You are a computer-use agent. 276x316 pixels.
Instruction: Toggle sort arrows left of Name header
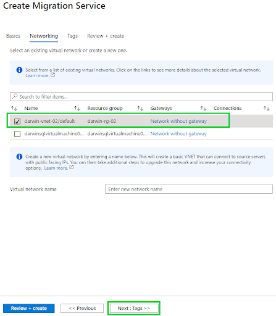pos(14,108)
